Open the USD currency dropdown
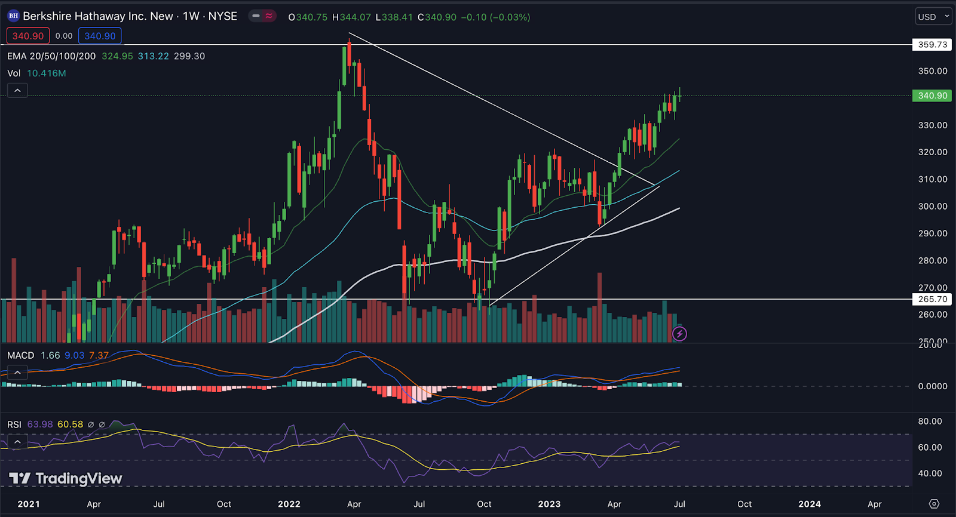Image resolution: width=956 pixels, height=517 pixels. pyautogui.click(x=933, y=17)
